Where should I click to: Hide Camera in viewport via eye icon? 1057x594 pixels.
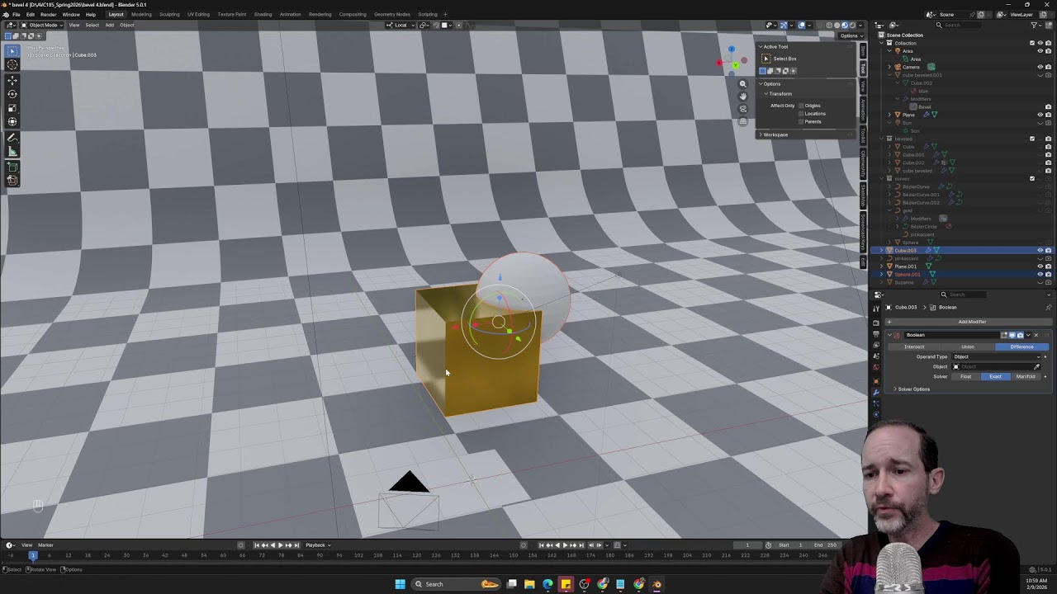[x=1040, y=67]
